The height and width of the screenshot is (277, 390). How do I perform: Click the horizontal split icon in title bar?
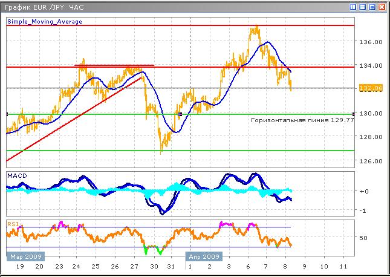[x=363, y=8]
